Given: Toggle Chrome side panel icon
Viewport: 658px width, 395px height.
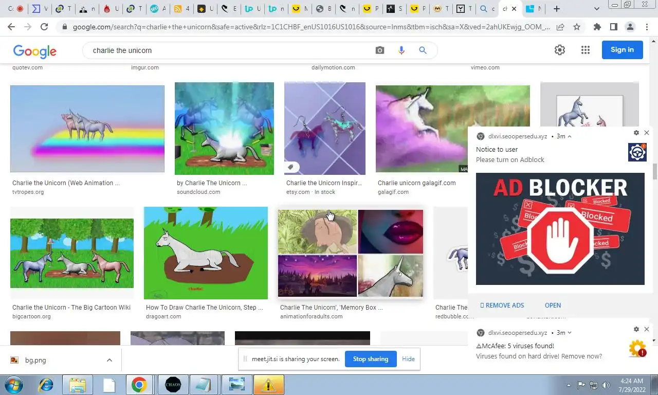Looking at the screenshot, I should pos(613,27).
